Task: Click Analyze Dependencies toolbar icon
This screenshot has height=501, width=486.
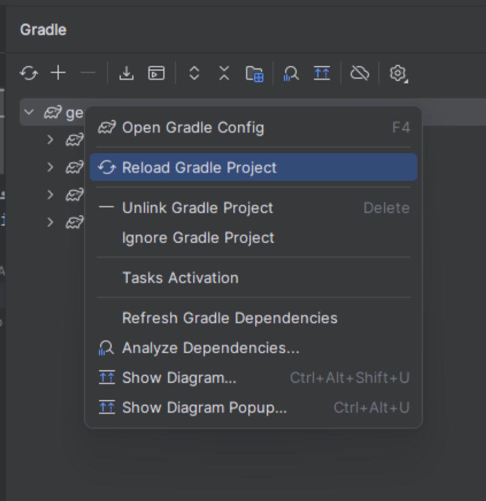Action: (291, 74)
